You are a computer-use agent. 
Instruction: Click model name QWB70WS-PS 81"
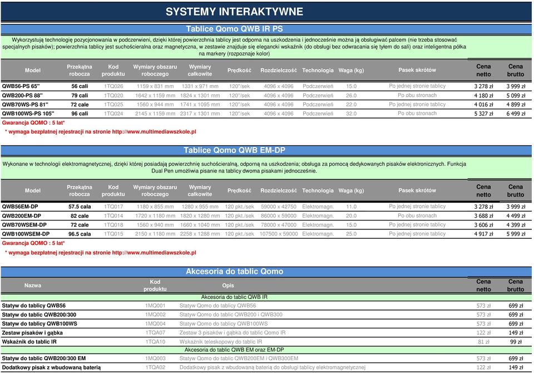[25, 104]
